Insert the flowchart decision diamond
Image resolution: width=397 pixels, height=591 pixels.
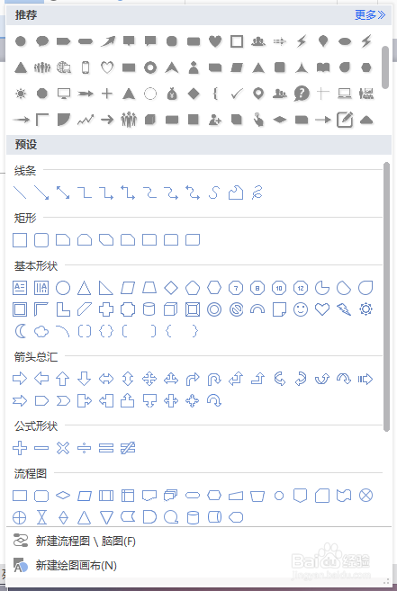(63, 496)
